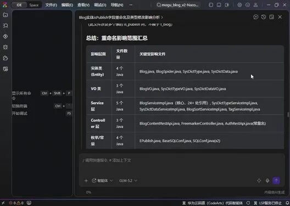Image resolution: width=290 pixels, height=206 pixels.
Task: Close the AI chat panel
Action: tap(280, 17)
